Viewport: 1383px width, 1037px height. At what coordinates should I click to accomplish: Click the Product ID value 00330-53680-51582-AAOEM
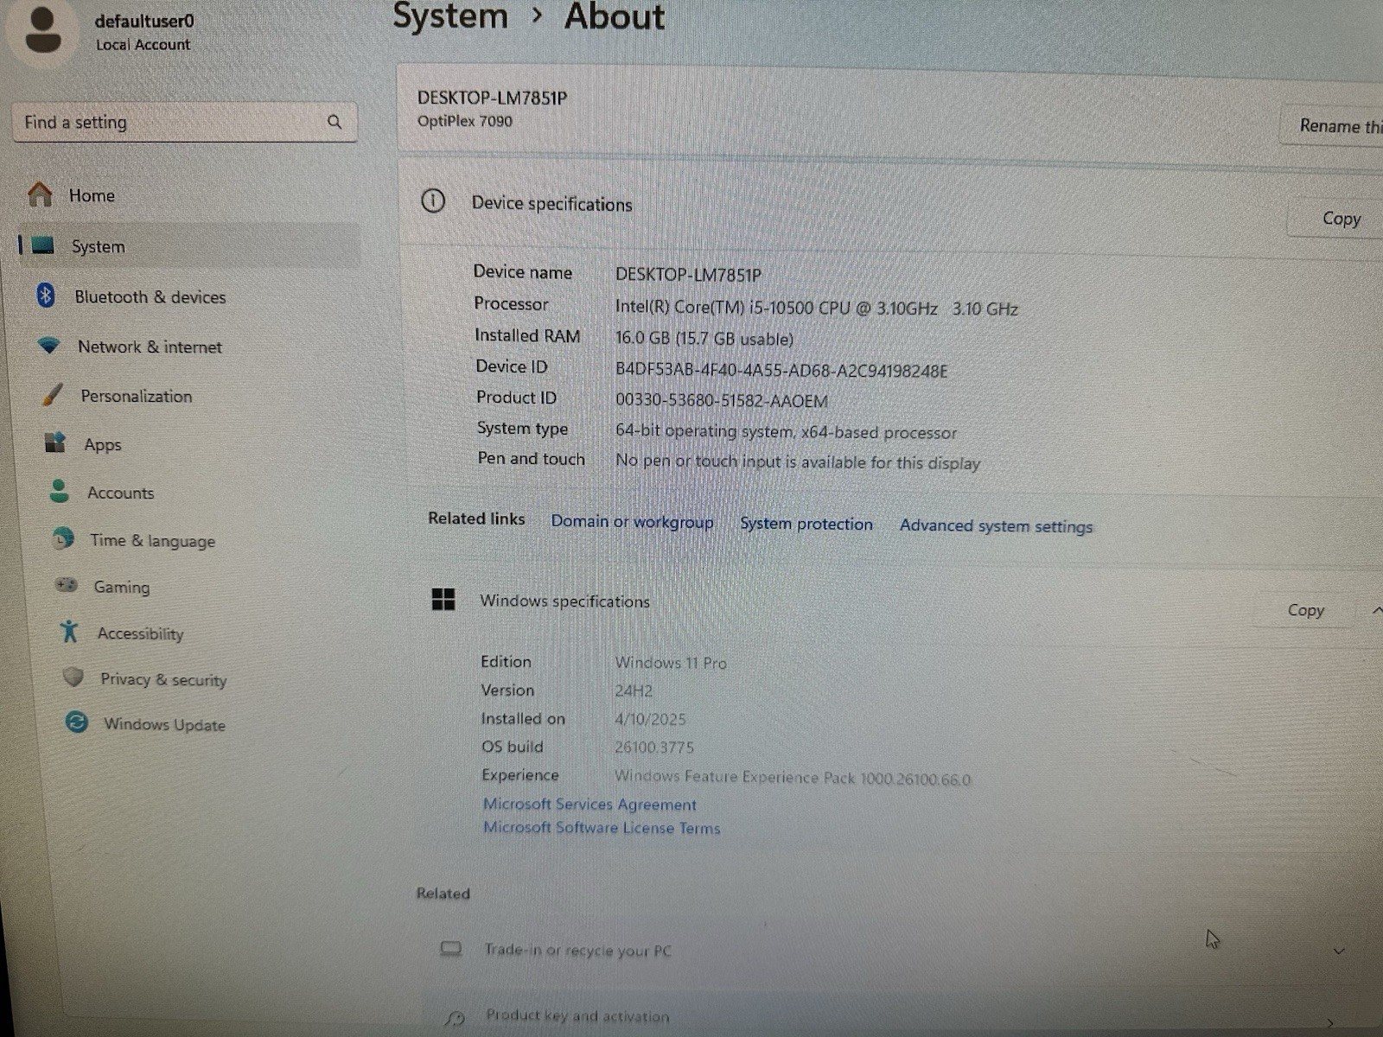(x=722, y=401)
